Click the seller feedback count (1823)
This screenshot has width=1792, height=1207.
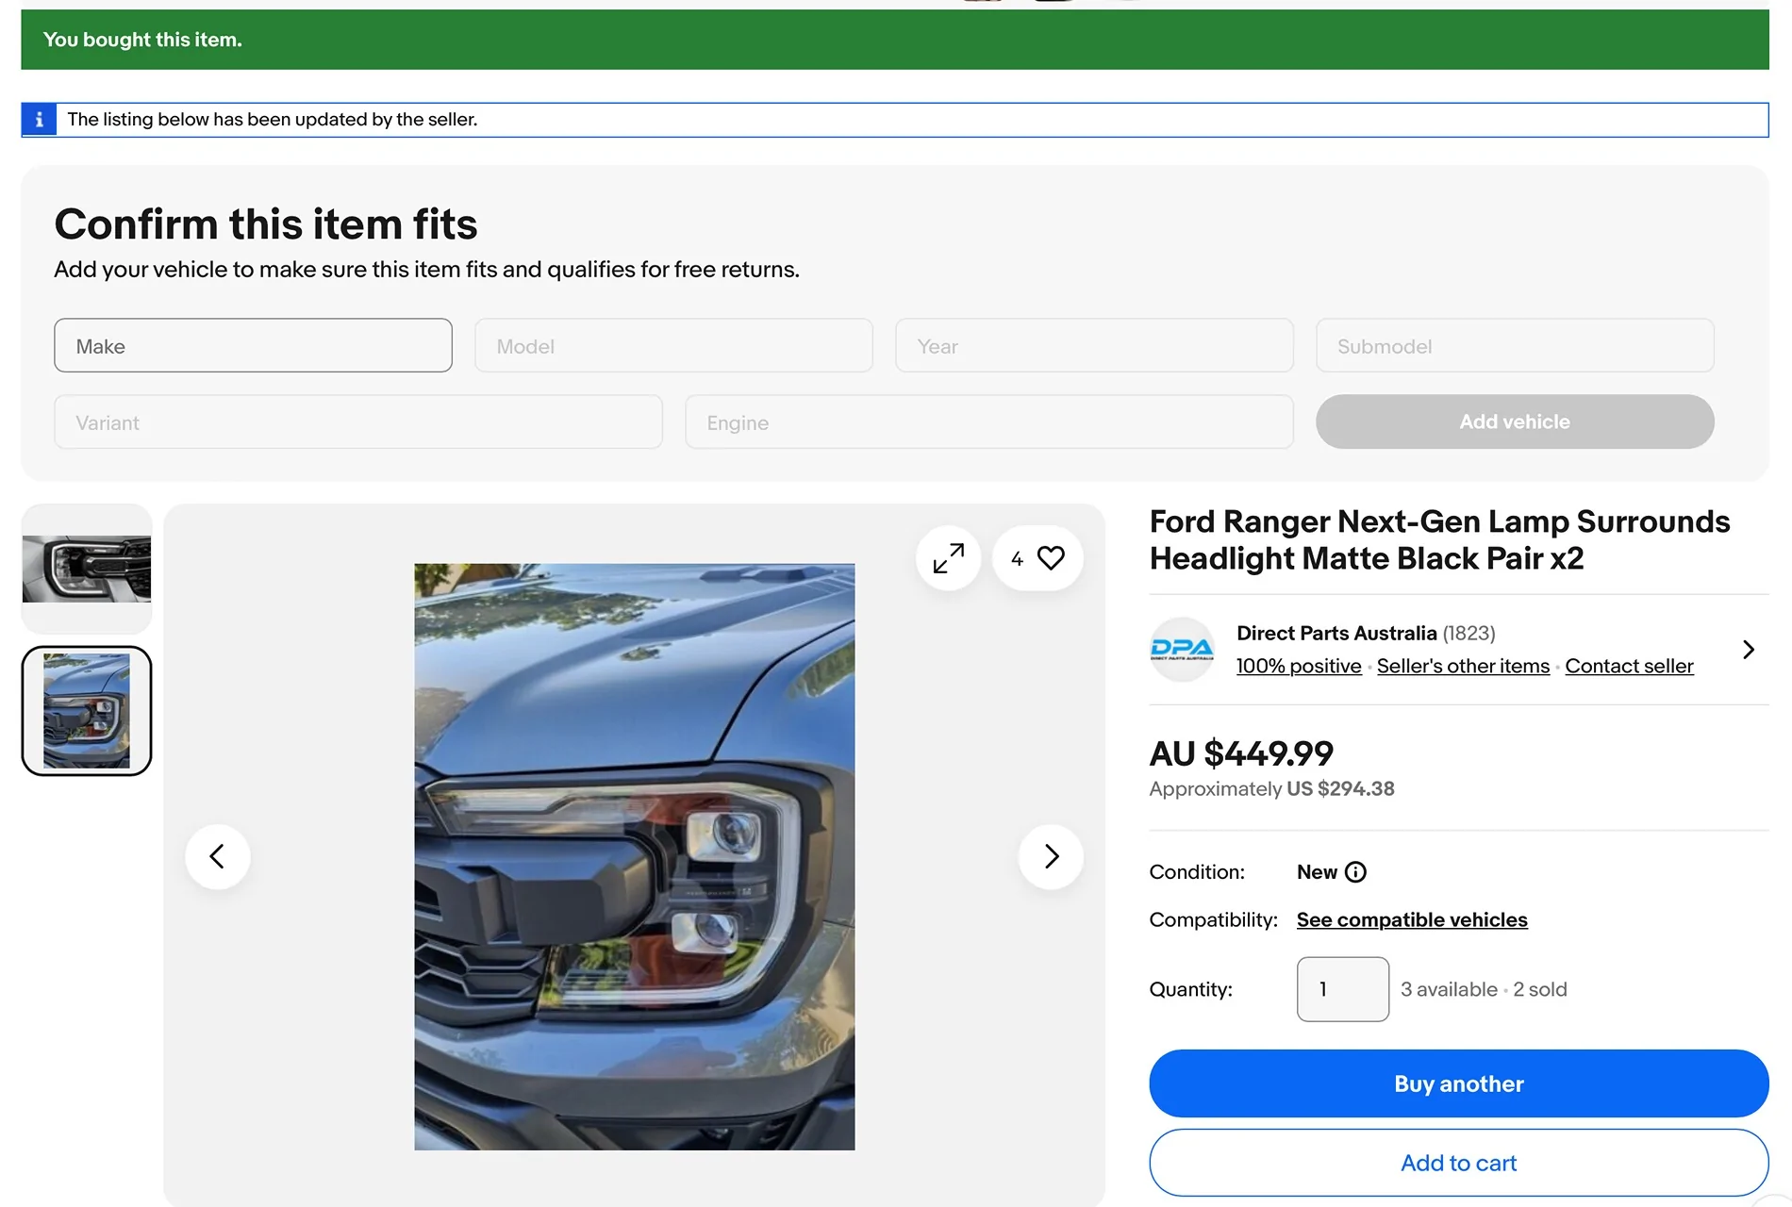[1468, 634]
